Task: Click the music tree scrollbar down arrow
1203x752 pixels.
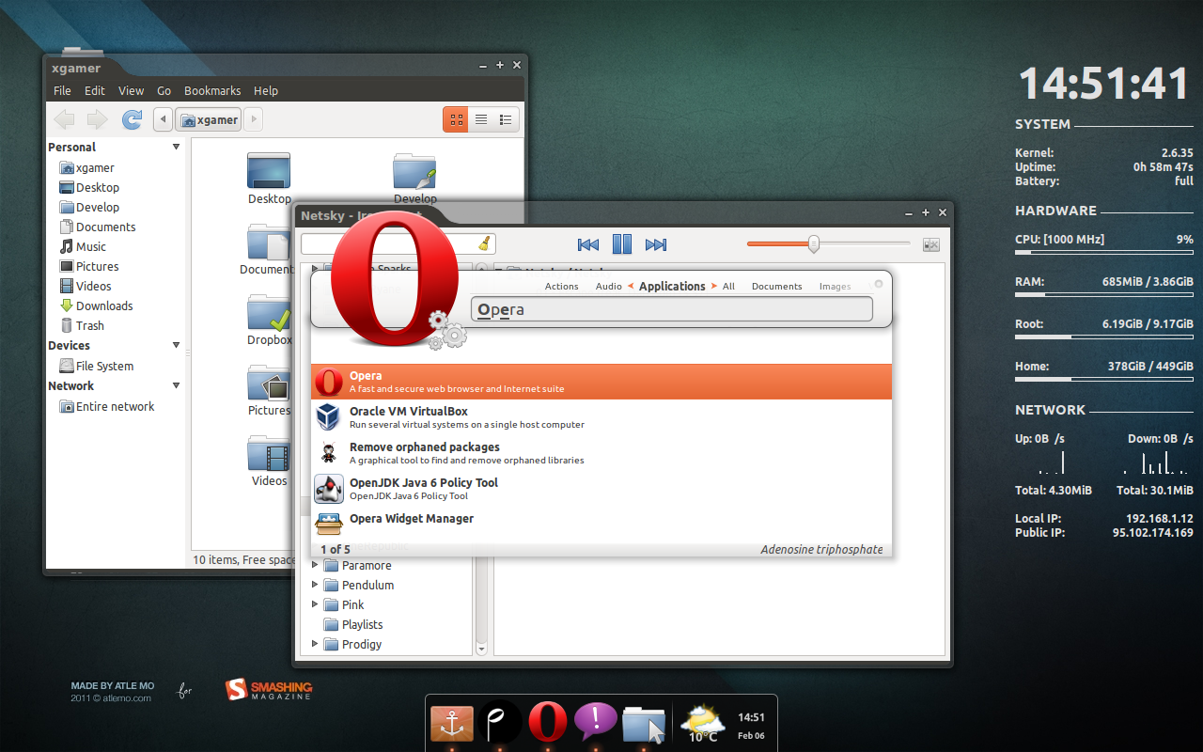Action: click(481, 649)
